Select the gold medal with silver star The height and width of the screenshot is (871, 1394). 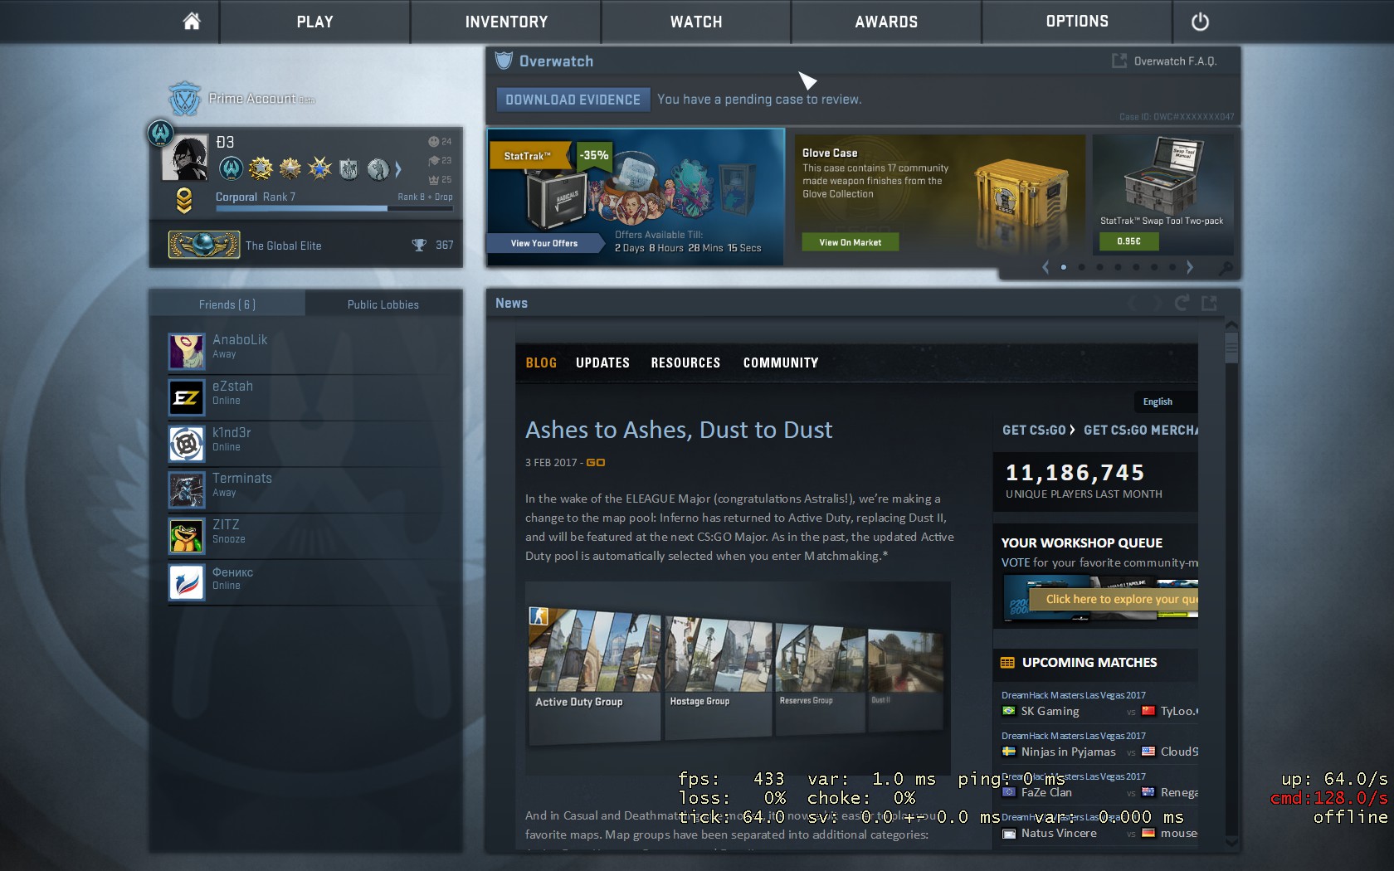290,169
